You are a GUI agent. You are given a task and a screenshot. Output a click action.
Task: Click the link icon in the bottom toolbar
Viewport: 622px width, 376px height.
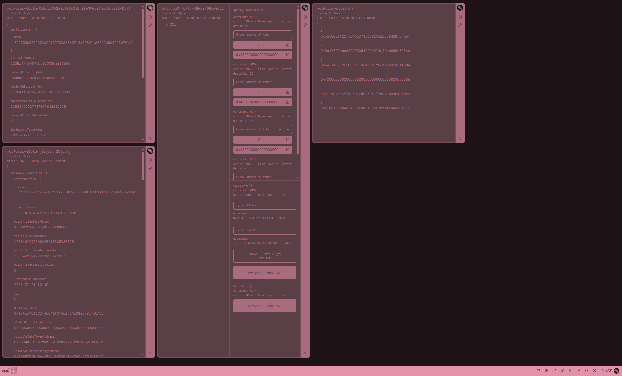pos(554,370)
